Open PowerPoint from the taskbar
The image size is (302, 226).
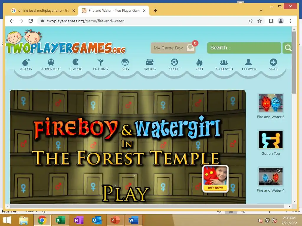(x=115, y=220)
